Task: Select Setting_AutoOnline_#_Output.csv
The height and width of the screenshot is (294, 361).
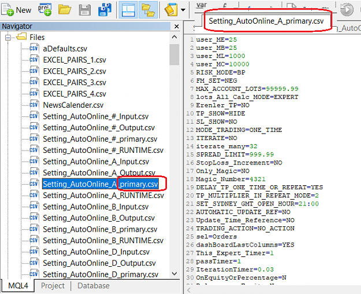Action: click(99, 128)
